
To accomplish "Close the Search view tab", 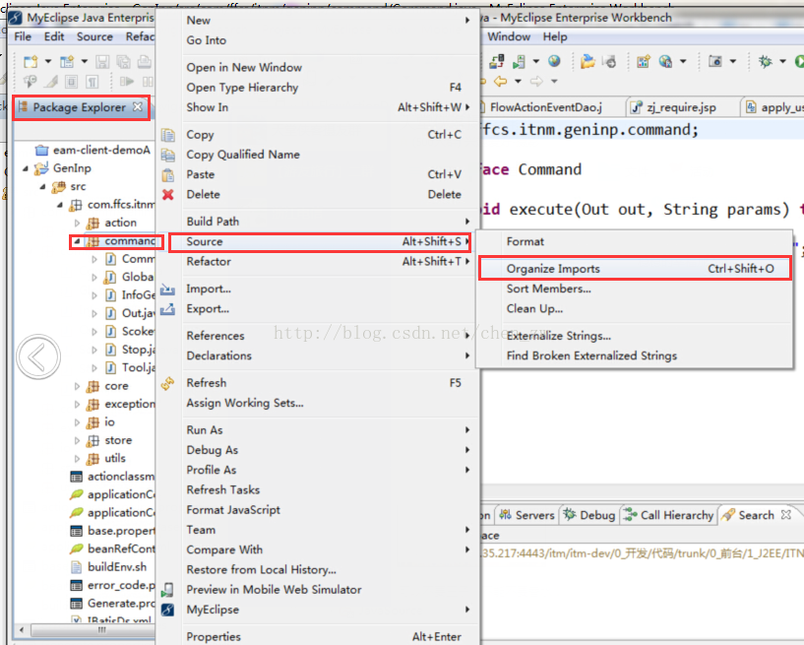I will coord(786,514).
